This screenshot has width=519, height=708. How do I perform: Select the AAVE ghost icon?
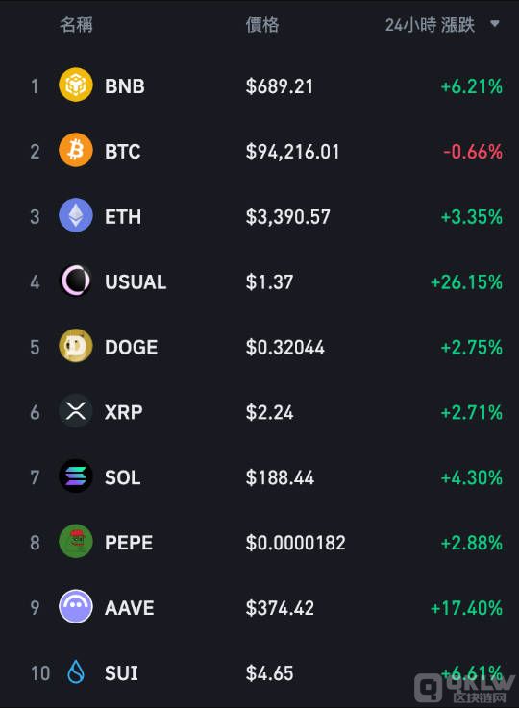click(x=76, y=607)
